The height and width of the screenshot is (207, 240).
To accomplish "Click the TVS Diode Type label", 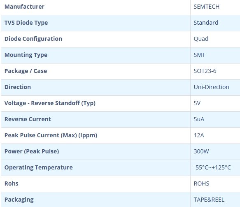I will (x=26, y=23).
